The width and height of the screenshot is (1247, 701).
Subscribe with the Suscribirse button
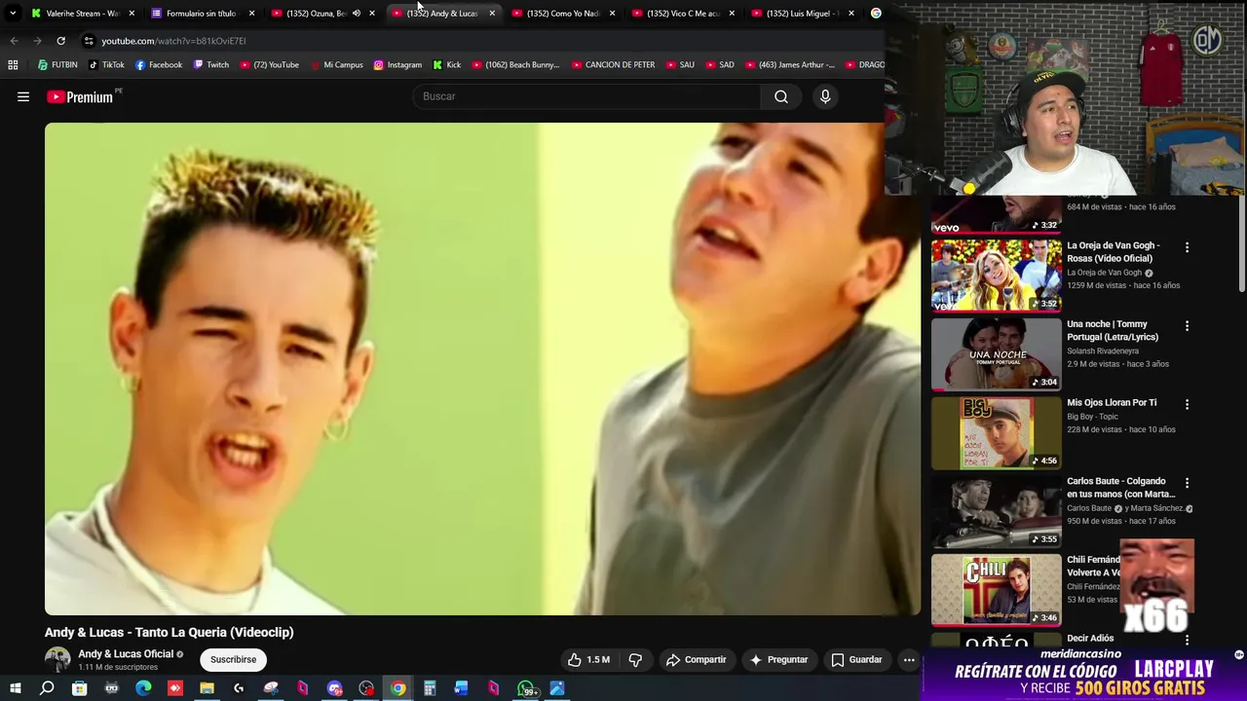pyautogui.click(x=233, y=660)
